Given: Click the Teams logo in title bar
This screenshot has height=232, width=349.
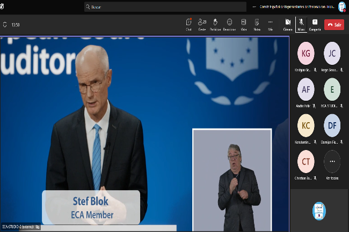Looking at the screenshot, I should [3, 7].
